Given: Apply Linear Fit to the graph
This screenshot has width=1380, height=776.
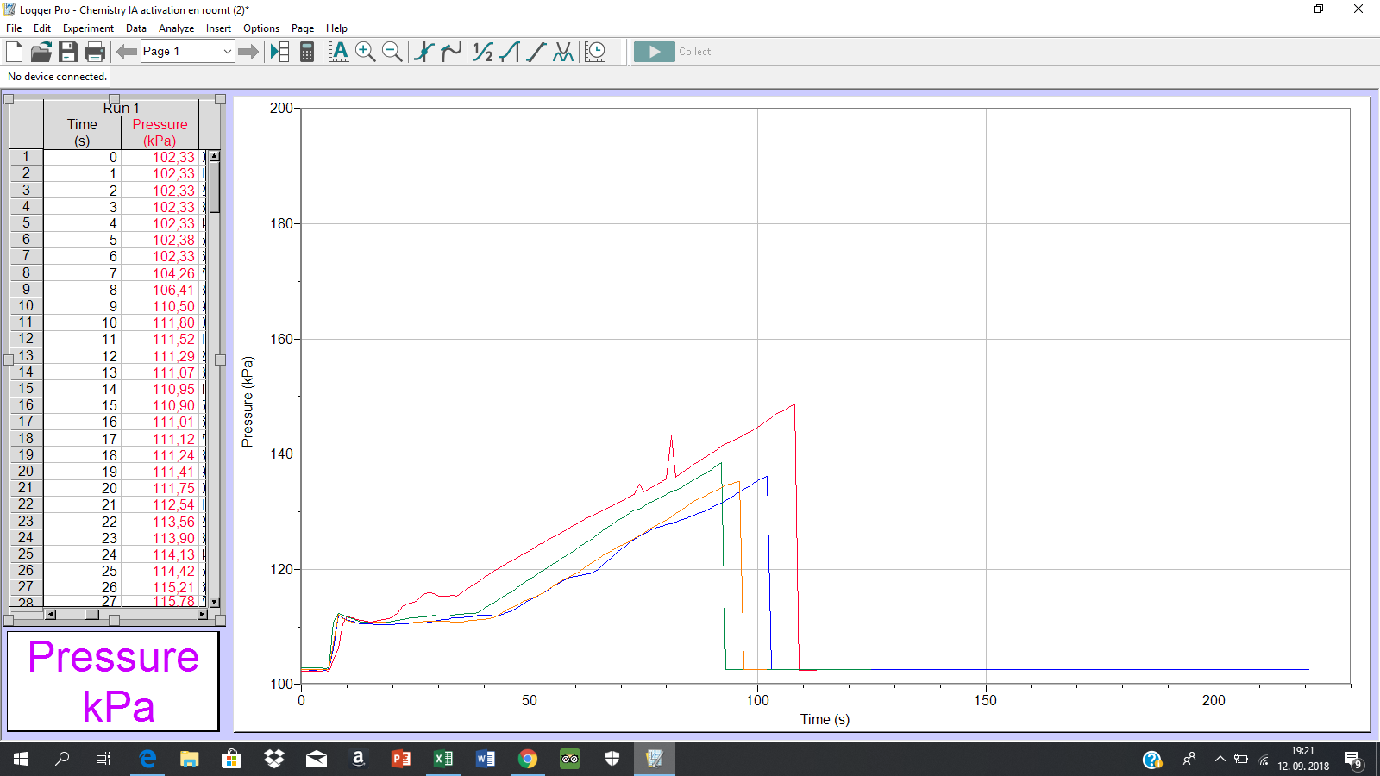Looking at the screenshot, I should coord(536,52).
